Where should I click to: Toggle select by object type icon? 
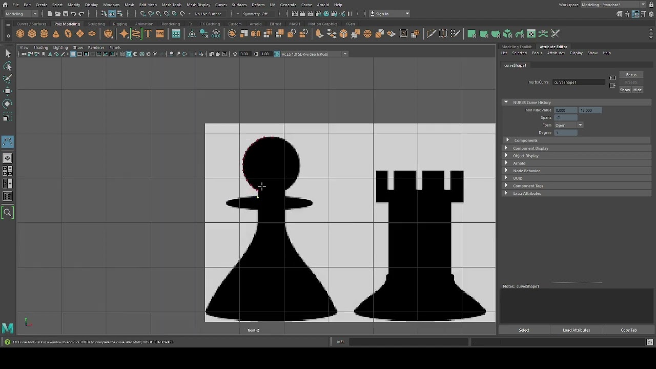pyautogui.click(x=111, y=14)
